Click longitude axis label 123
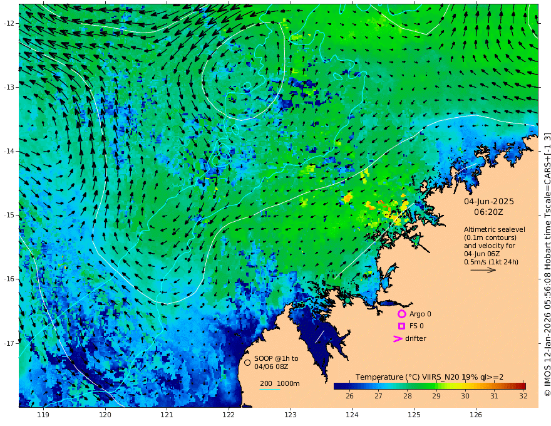 (x=291, y=415)
